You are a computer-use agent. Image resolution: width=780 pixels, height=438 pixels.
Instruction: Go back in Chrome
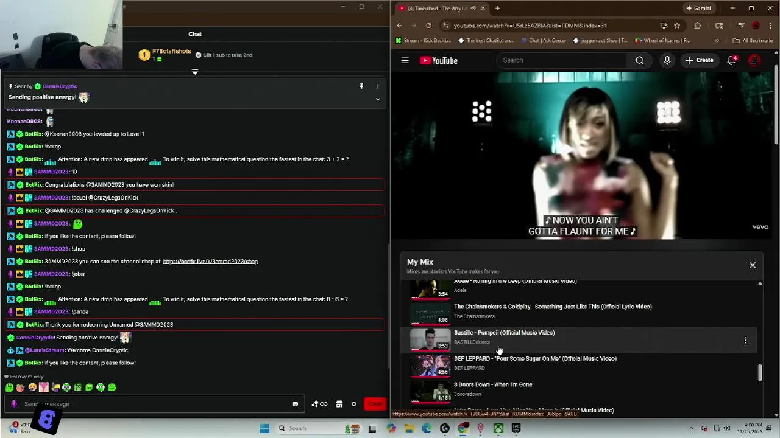(x=399, y=26)
